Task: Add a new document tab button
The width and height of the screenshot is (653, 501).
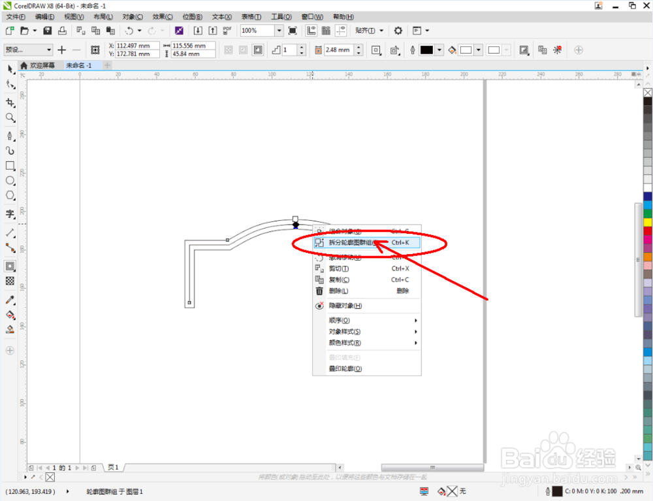Action: (x=107, y=65)
